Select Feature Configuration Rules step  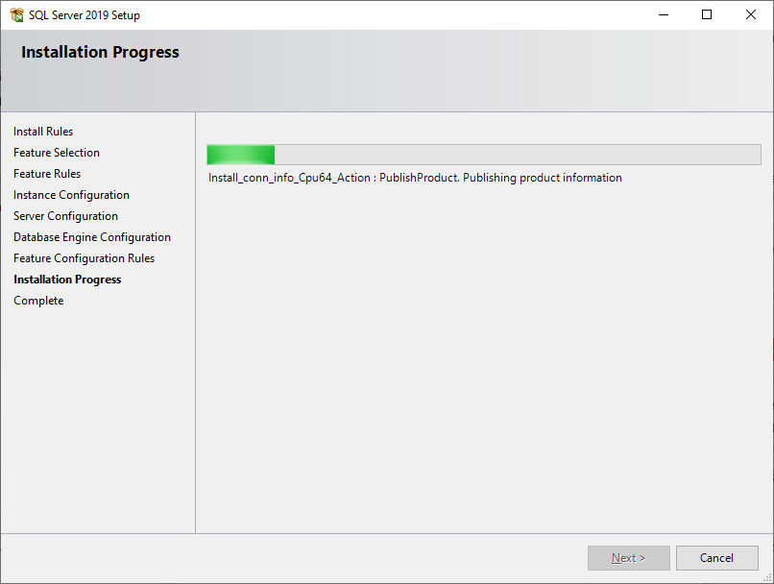(x=84, y=258)
